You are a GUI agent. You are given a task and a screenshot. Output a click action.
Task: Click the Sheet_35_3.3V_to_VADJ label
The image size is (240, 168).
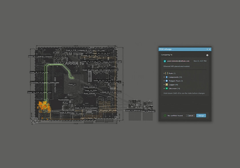pos(111,92)
